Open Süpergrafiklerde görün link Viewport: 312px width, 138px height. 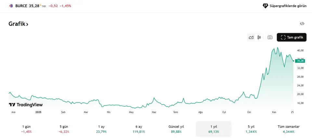288,6
